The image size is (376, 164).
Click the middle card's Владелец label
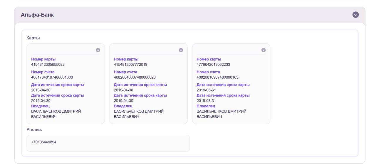pyautogui.click(x=123, y=106)
